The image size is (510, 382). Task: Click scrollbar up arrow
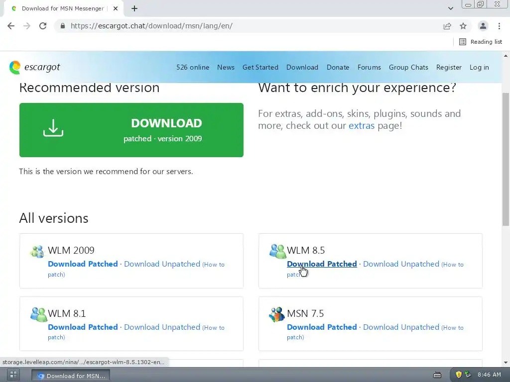coord(506,56)
